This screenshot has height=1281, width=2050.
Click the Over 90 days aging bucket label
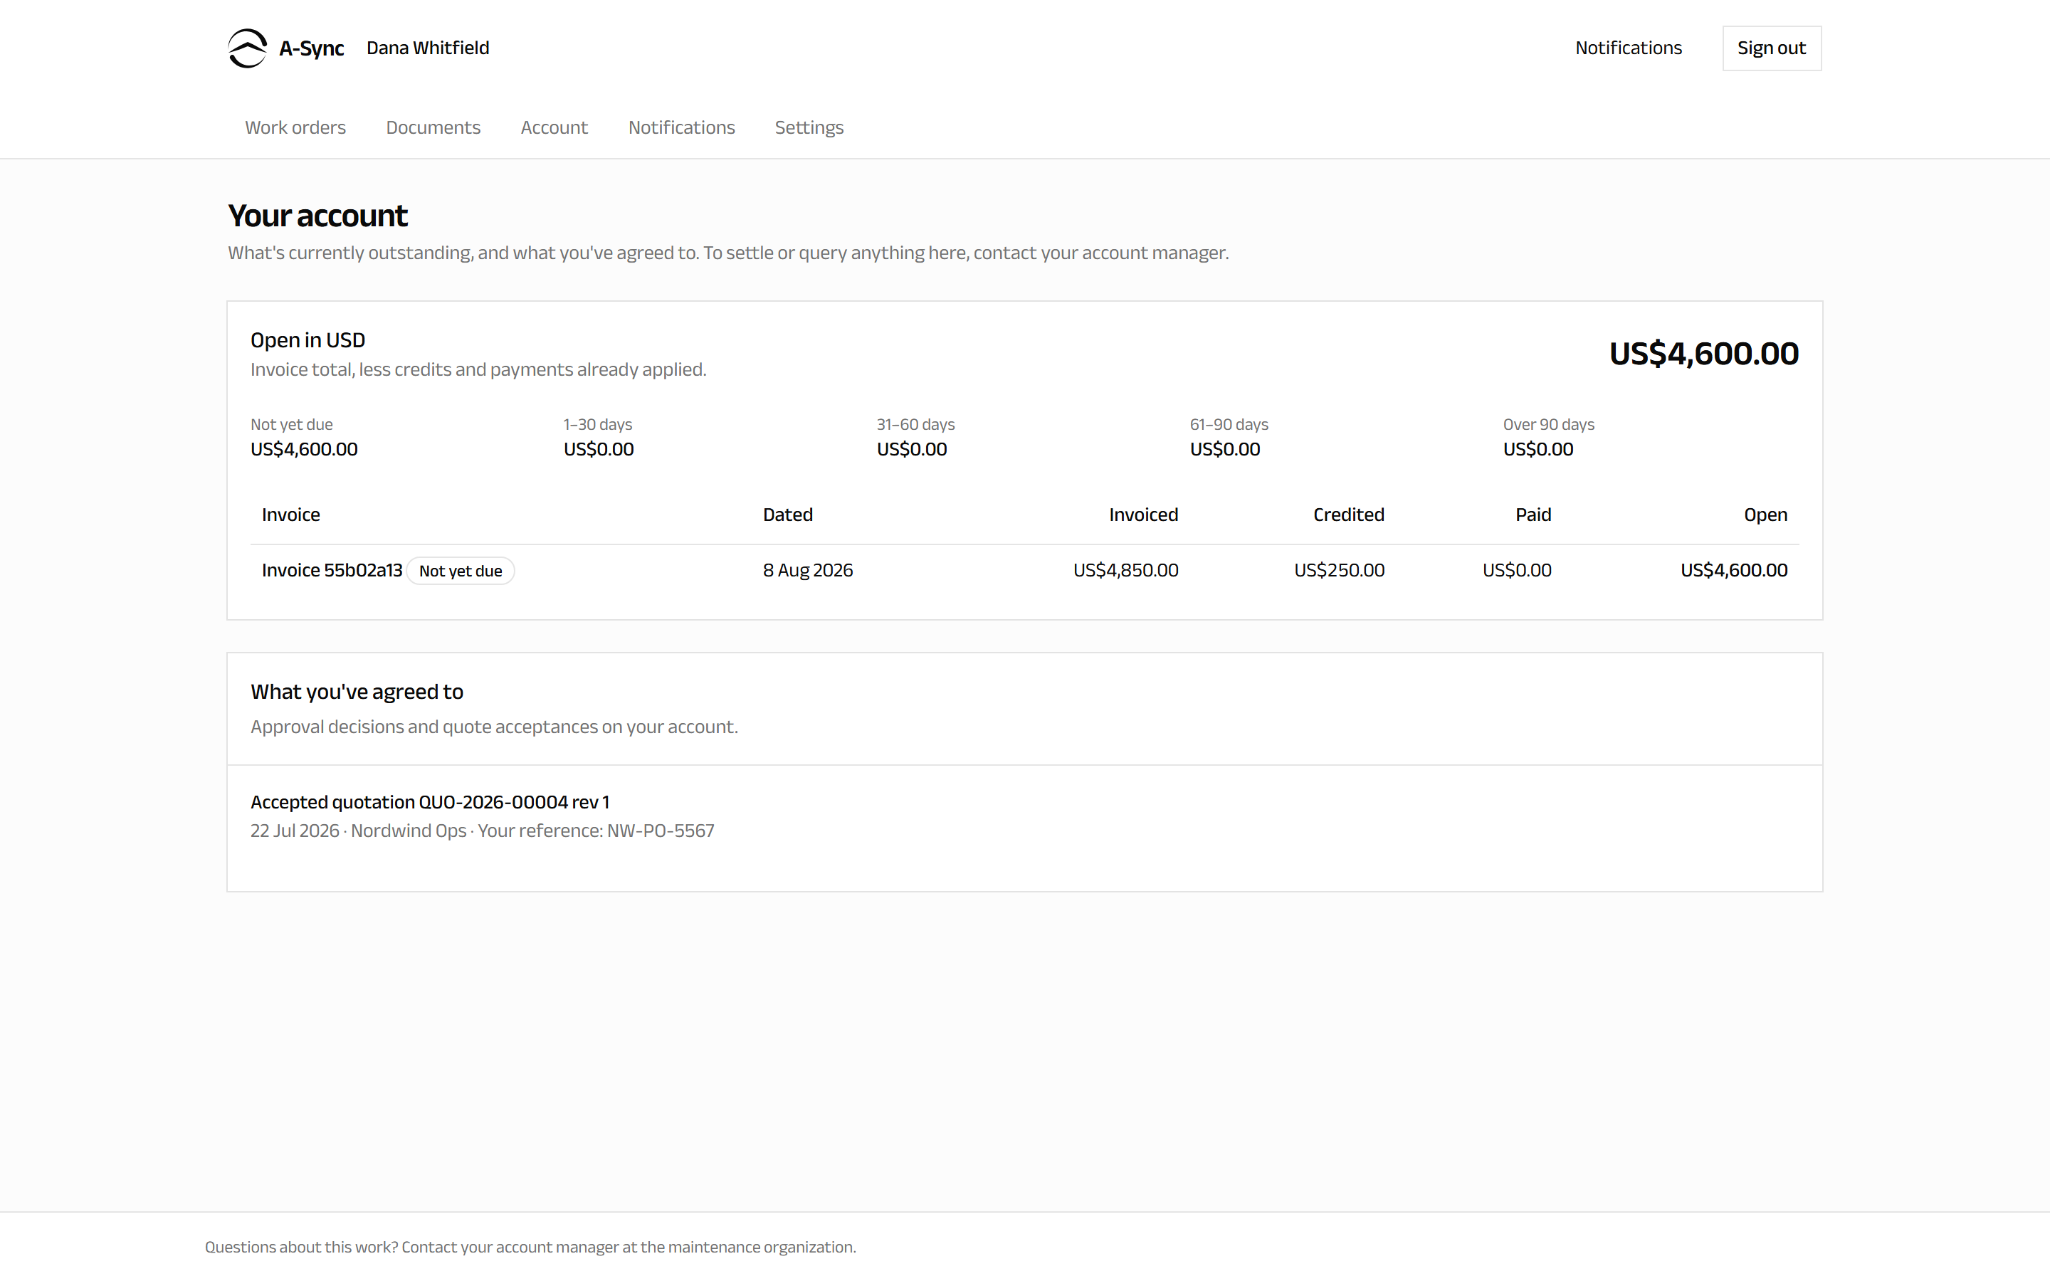1548,424
